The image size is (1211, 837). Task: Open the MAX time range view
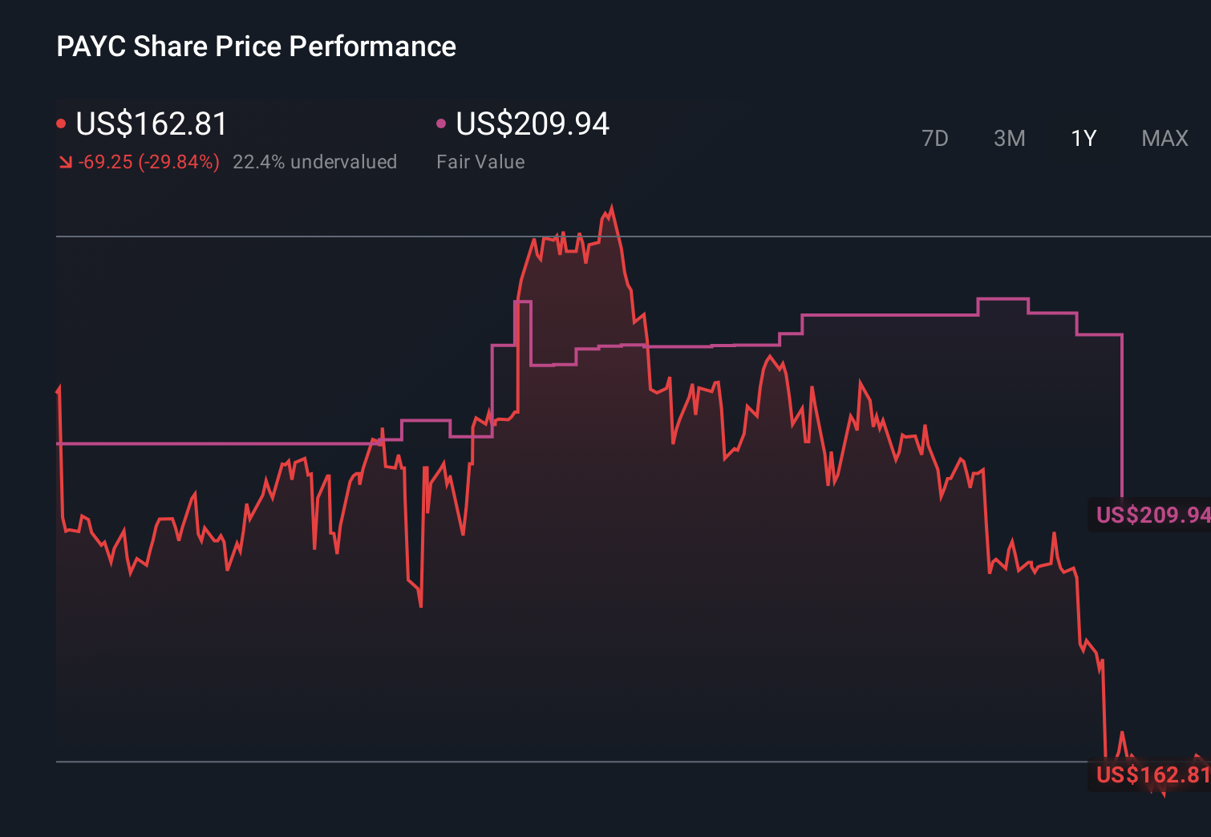[1164, 138]
